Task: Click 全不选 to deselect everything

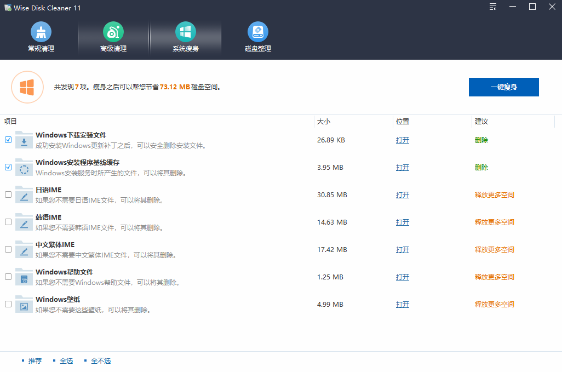Action: pos(101,360)
